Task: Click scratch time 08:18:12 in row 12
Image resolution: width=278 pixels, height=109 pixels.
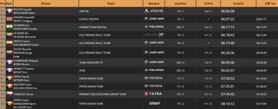Action: pos(228,103)
